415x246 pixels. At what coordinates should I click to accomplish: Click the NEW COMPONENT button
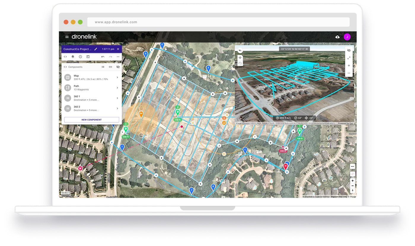pos(91,119)
